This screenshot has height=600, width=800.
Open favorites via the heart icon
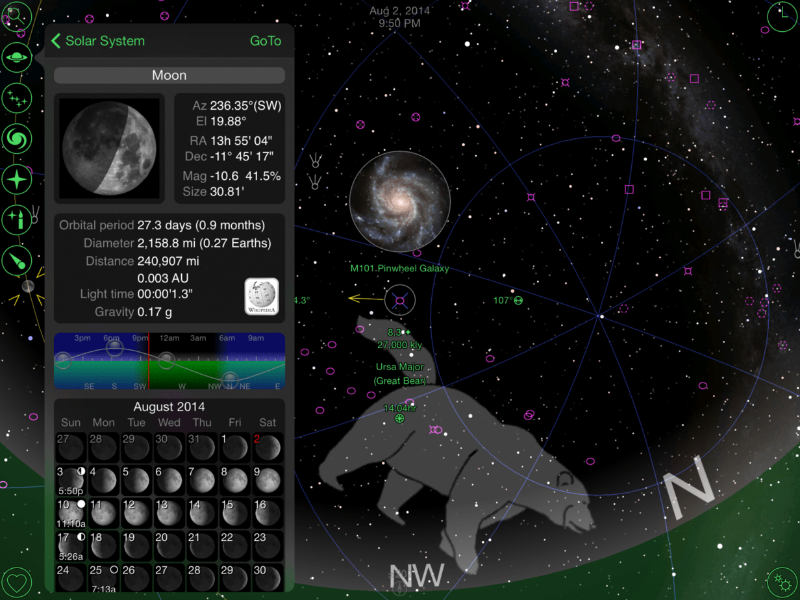pyautogui.click(x=16, y=582)
